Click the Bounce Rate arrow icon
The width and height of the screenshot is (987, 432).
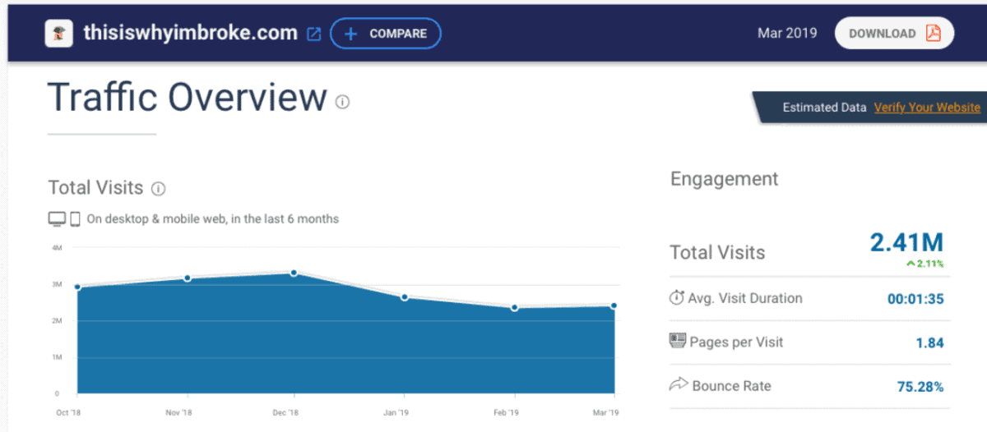point(678,385)
